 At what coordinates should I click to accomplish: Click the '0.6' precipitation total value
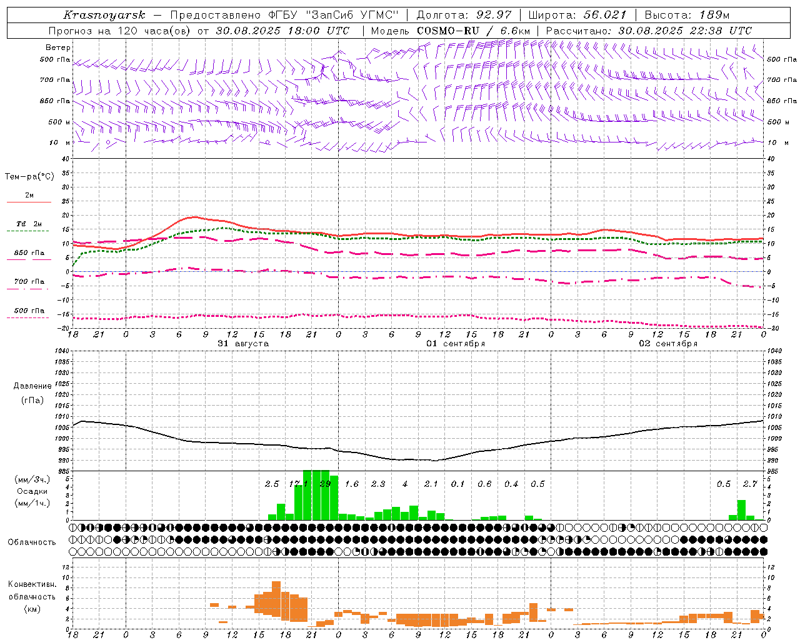point(484,484)
